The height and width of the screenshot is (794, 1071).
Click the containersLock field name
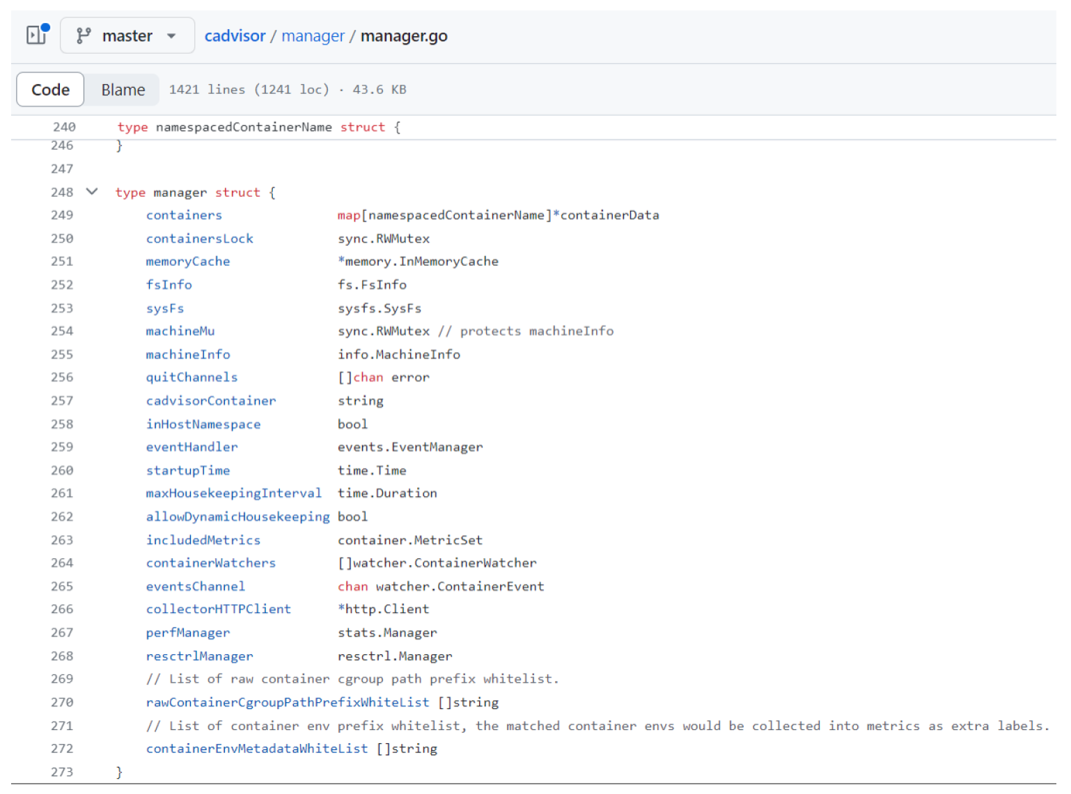click(199, 239)
